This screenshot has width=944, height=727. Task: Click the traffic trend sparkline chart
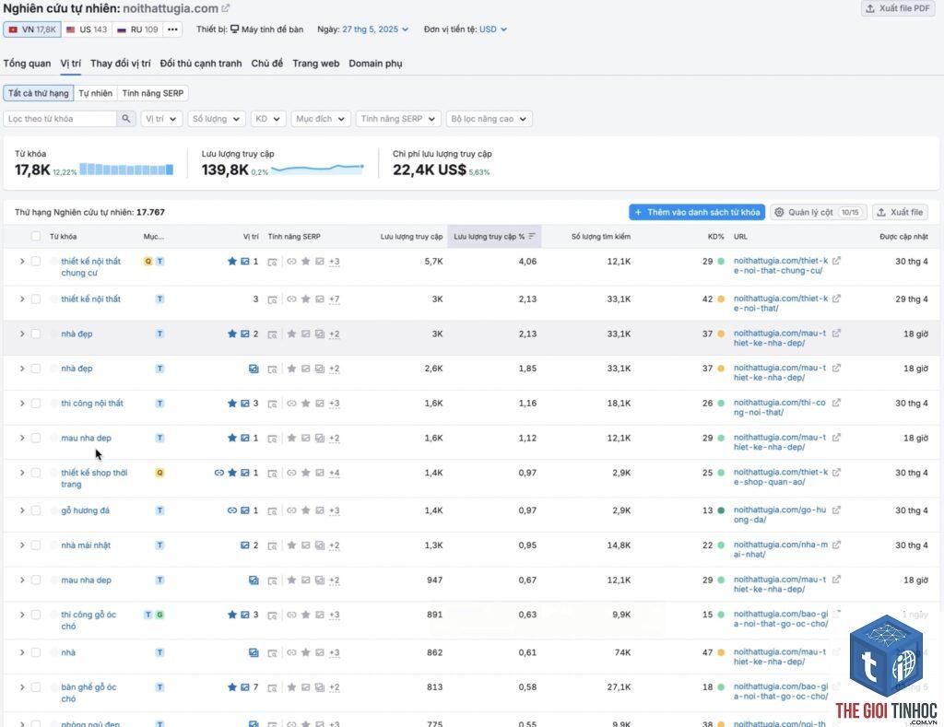tap(317, 170)
